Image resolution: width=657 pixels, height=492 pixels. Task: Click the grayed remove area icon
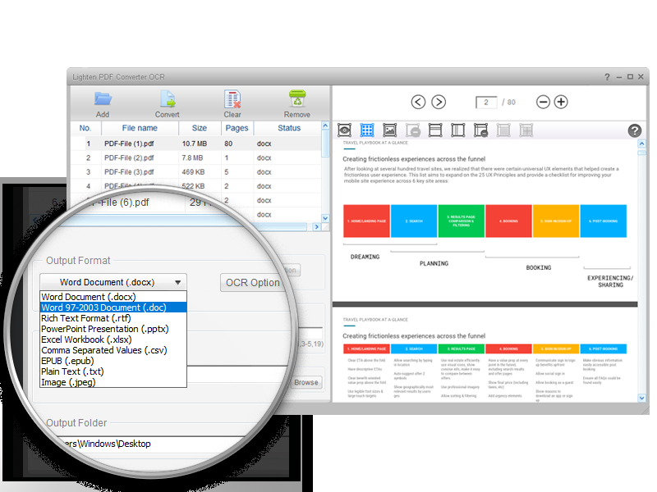tap(413, 130)
